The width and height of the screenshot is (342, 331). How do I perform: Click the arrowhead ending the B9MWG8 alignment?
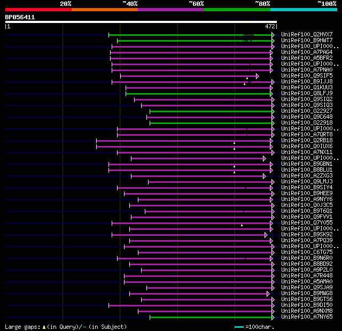click(x=268, y=294)
